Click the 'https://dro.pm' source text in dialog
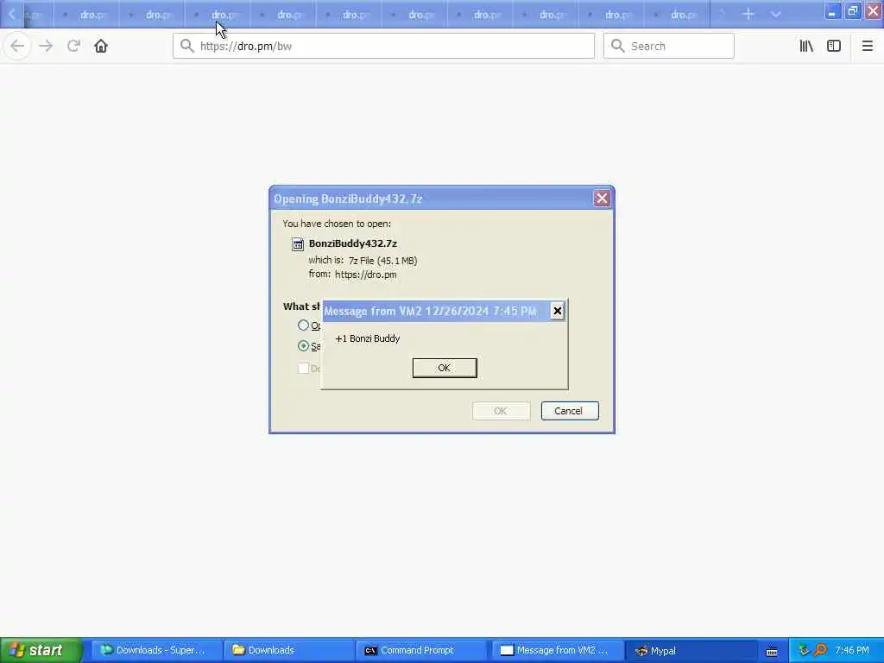The width and height of the screenshot is (884, 663). 365,275
